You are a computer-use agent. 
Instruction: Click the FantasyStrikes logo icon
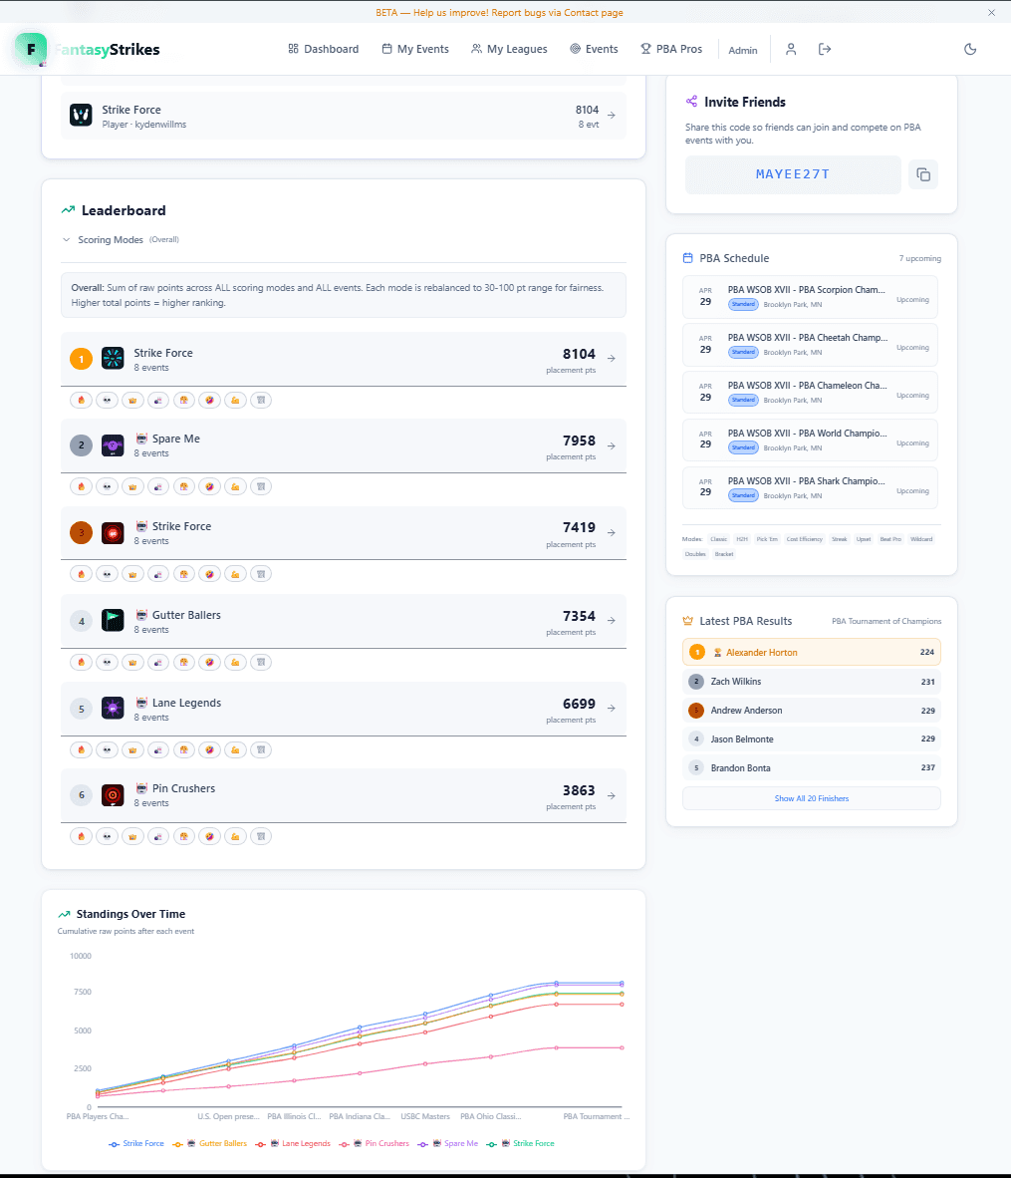31,49
